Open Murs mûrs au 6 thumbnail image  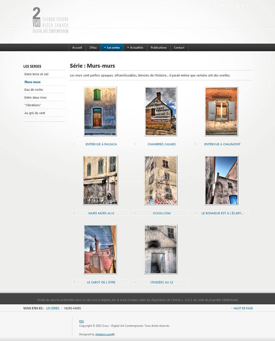tap(100, 180)
